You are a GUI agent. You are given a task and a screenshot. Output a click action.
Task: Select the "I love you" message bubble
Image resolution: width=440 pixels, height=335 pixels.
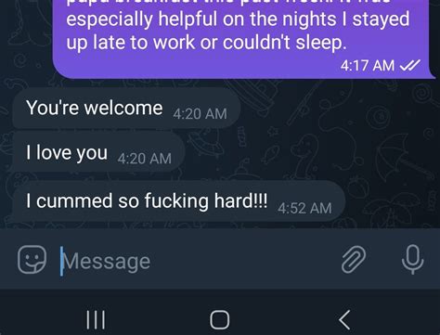tap(98, 152)
